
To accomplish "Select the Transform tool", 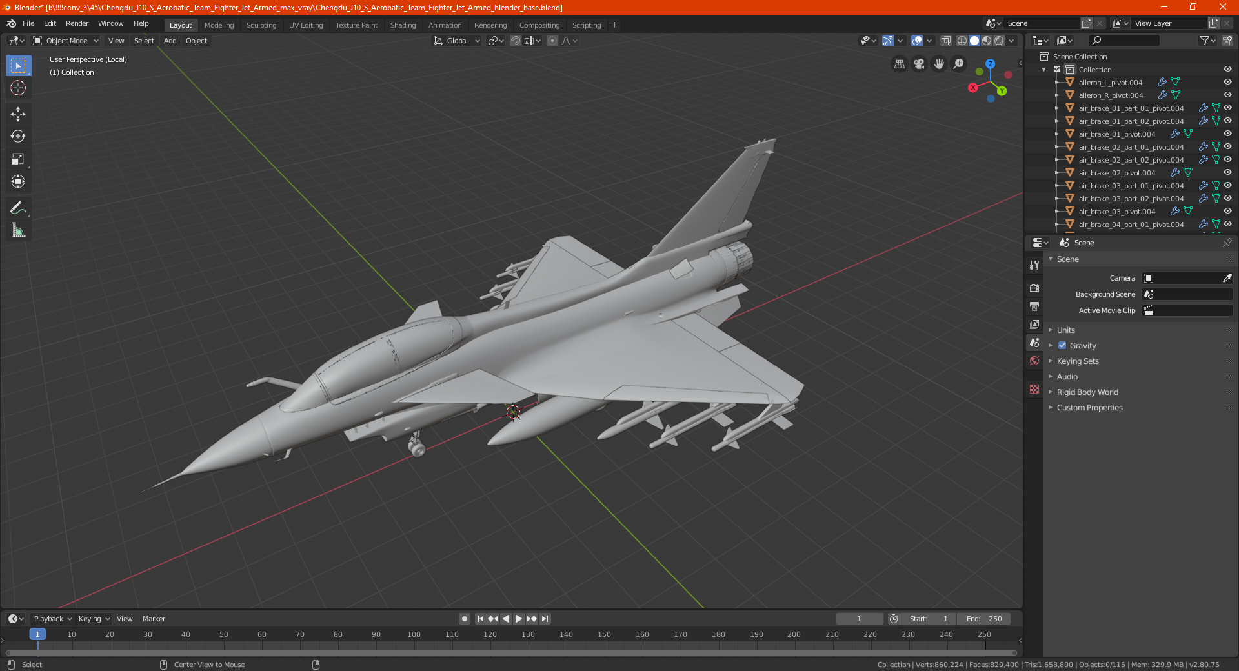I will [18, 182].
